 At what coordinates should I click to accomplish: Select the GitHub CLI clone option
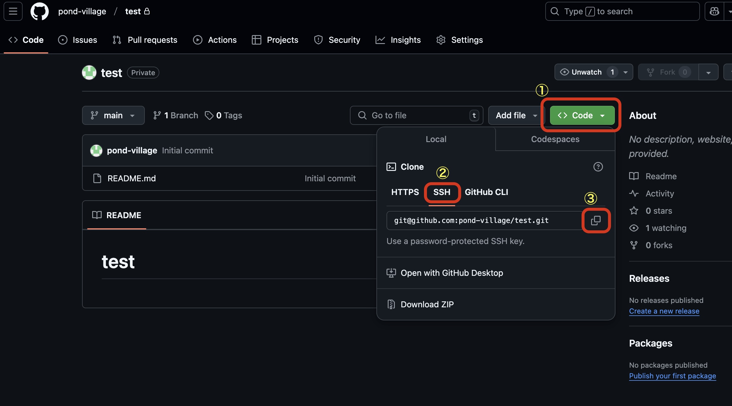(x=486, y=192)
